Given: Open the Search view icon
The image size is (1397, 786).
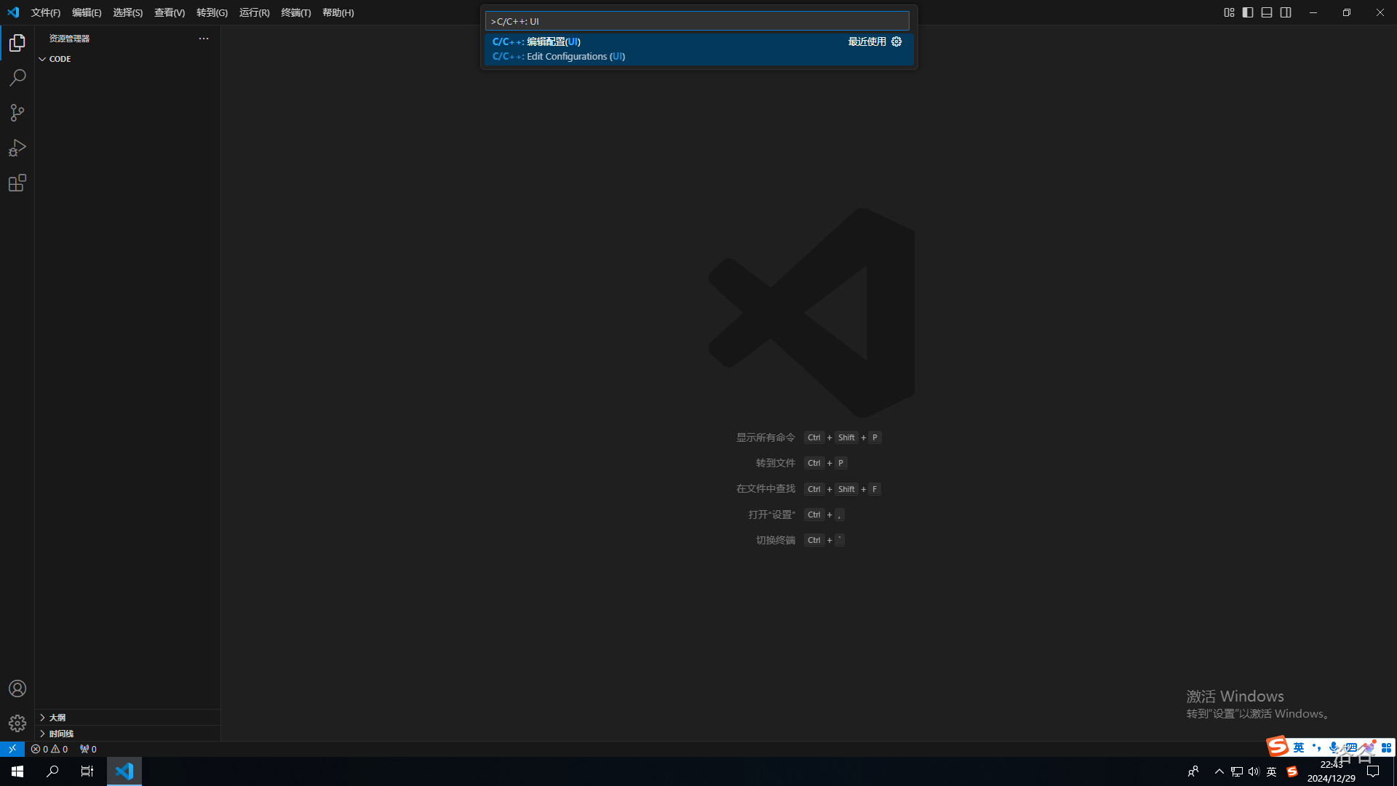Looking at the screenshot, I should [17, 78].
